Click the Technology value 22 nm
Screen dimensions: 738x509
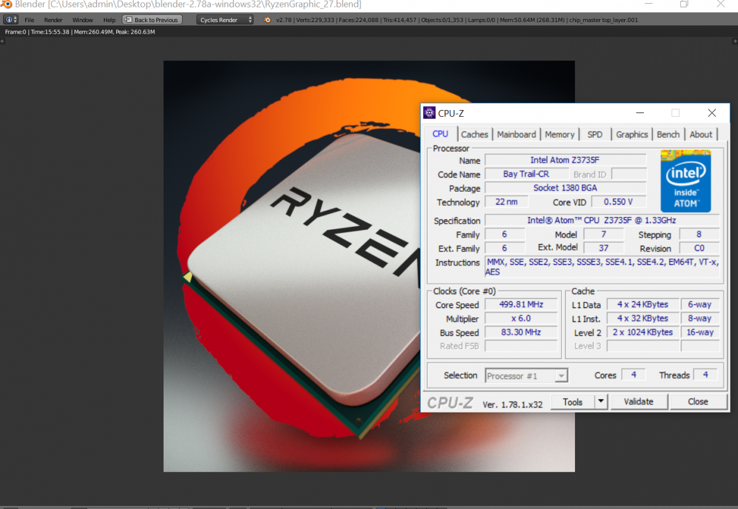pyautogui.click(x=506, y=202)
